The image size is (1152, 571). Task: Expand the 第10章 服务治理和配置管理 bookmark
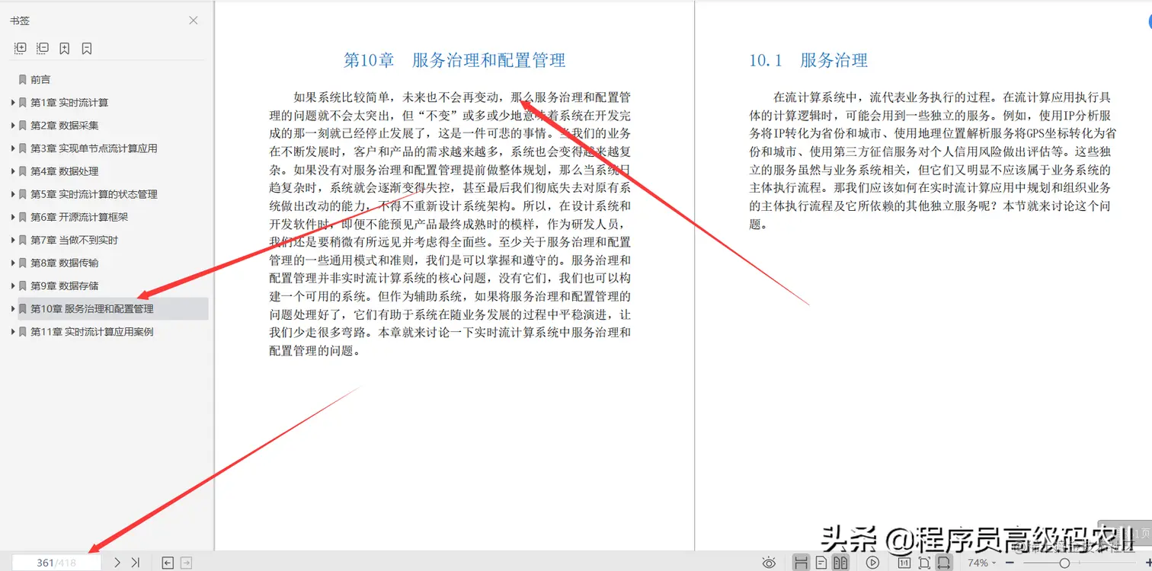[13, 308]
